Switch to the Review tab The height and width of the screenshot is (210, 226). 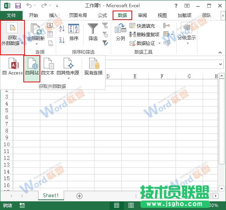(142, 15)
